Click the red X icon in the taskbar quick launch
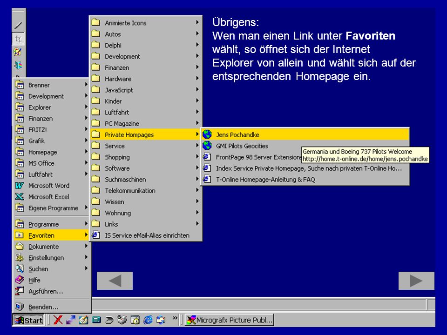Screen dimensions: 447x335 click(x=58, y=320)
